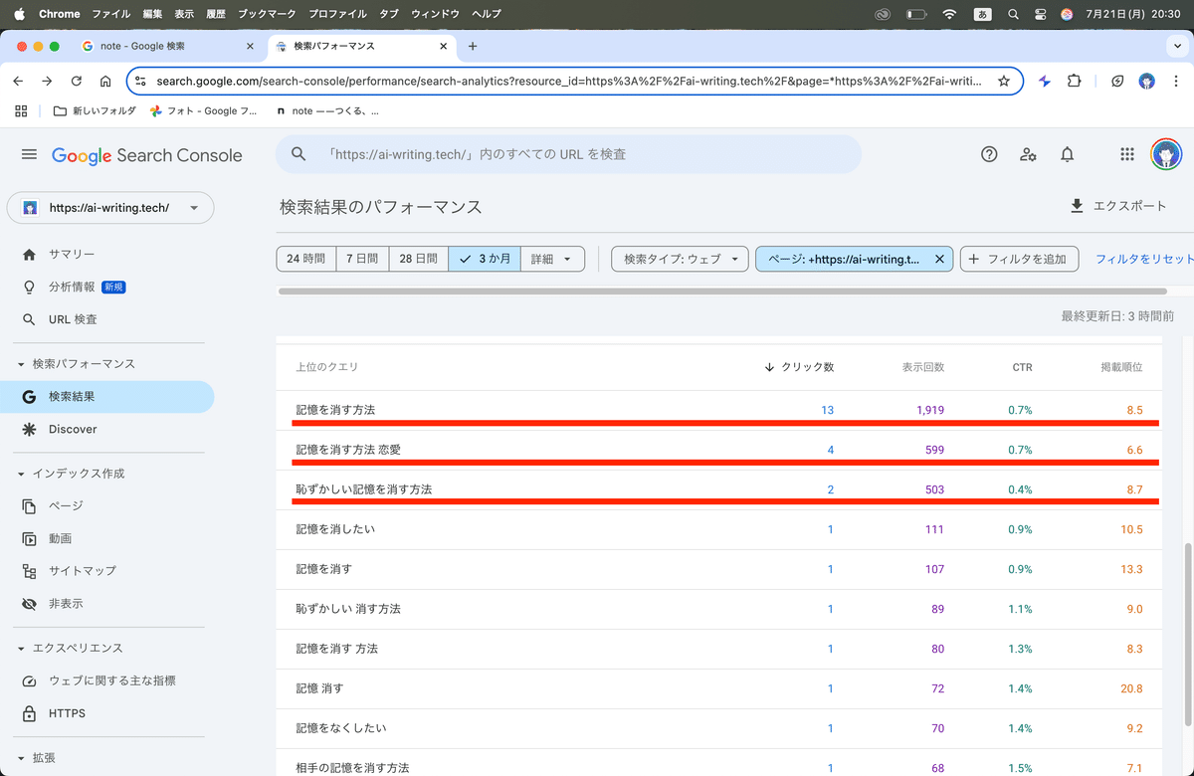
Task: Open the Search Console help icon
Action: [989, 154]
